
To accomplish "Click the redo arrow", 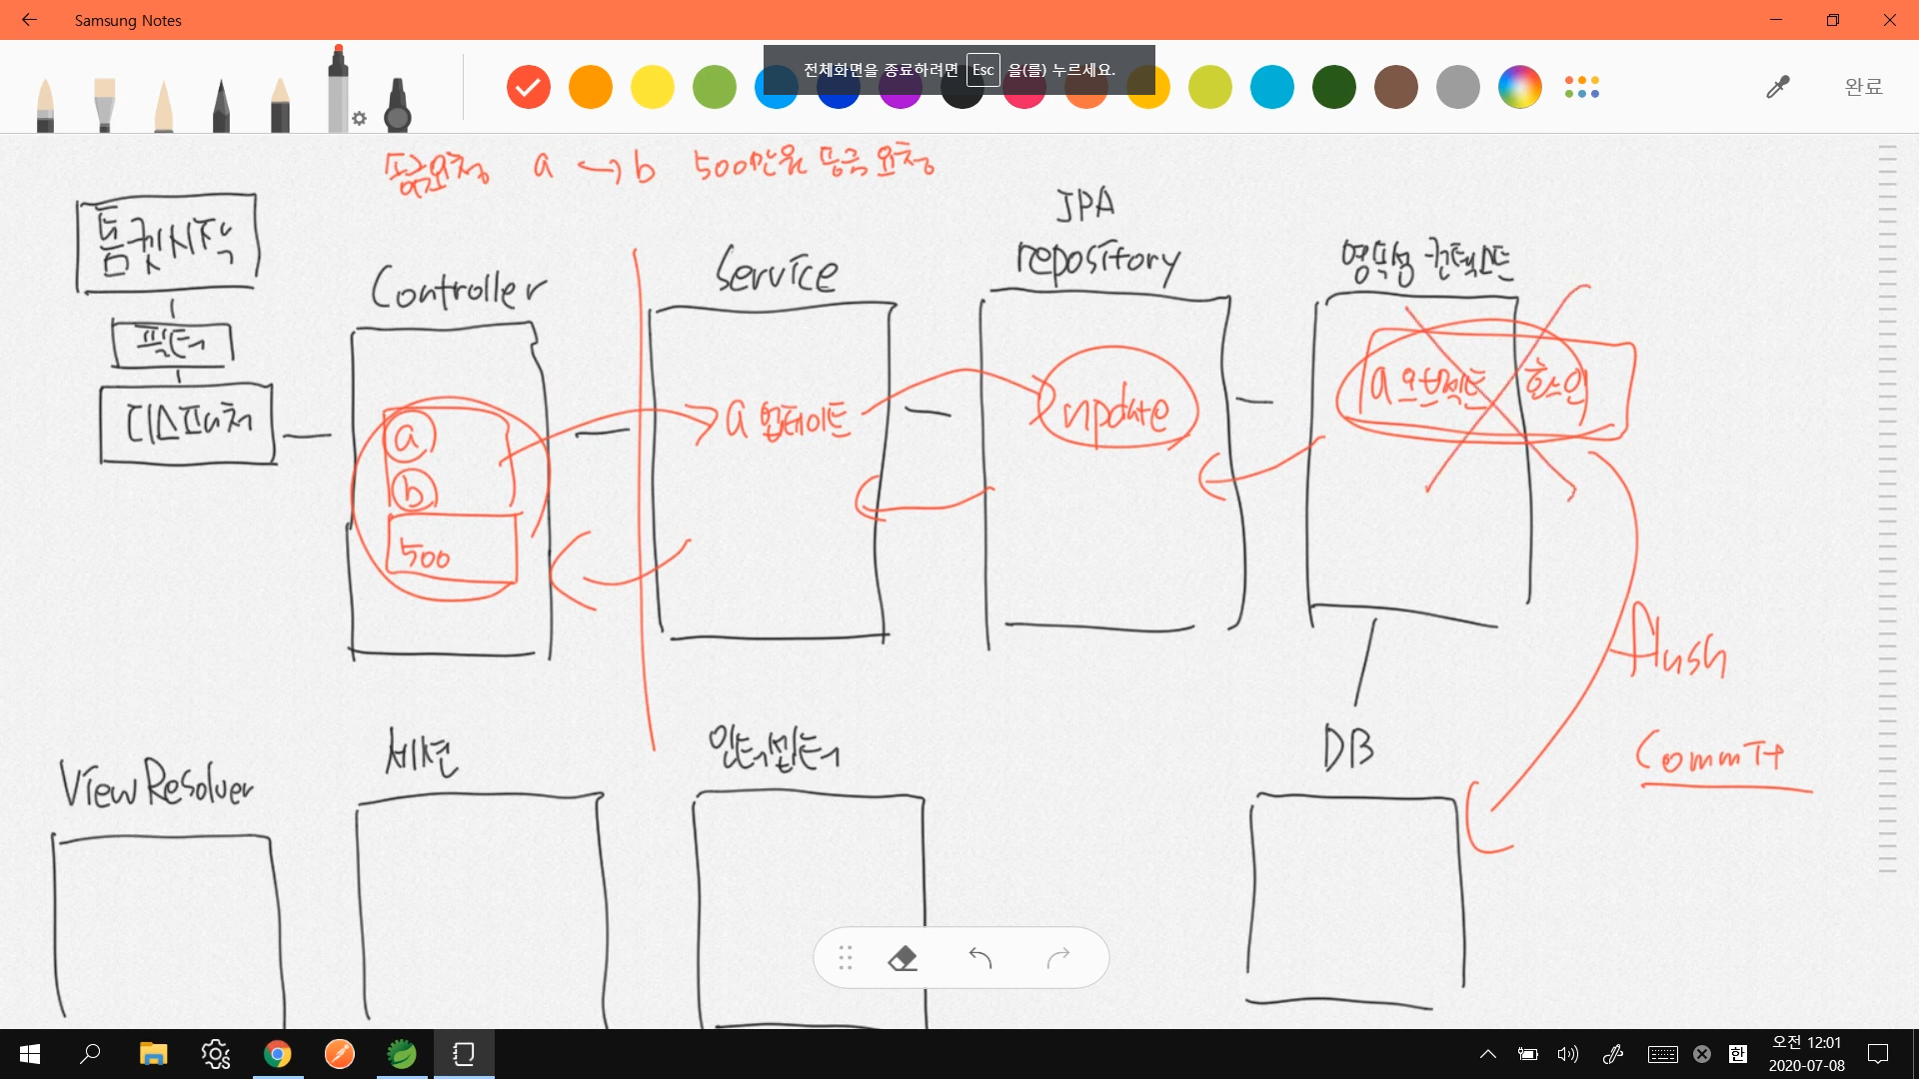I will [x=1058, y=958].
